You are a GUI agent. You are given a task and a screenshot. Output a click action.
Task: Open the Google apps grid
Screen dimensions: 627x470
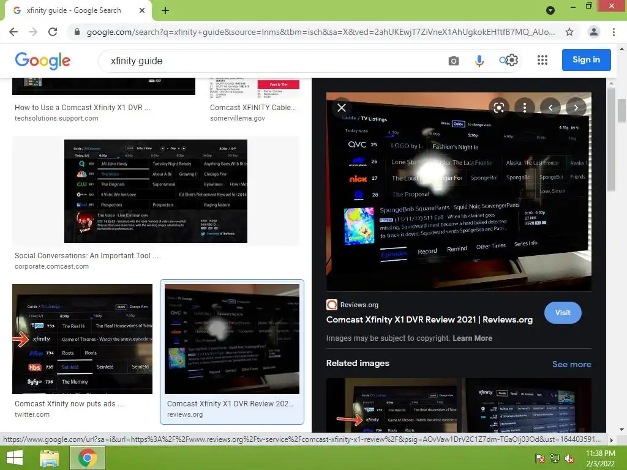click(543, 61)
